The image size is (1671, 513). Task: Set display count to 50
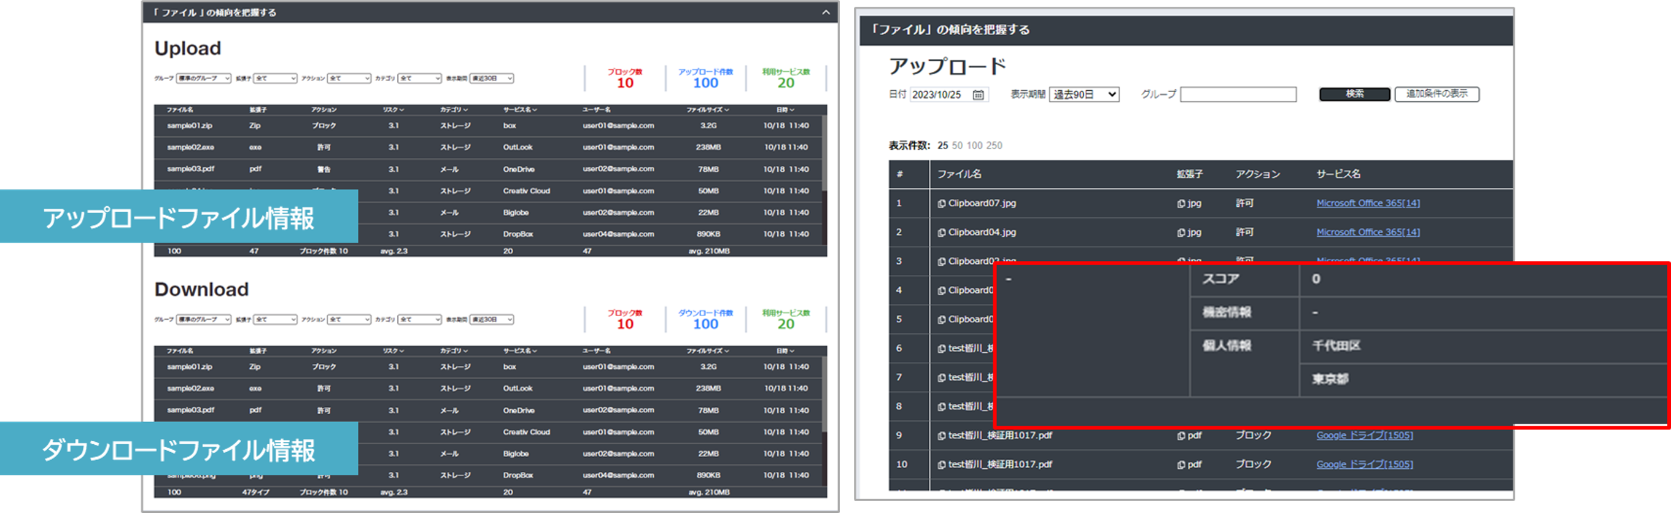click(x=957, y=146)
